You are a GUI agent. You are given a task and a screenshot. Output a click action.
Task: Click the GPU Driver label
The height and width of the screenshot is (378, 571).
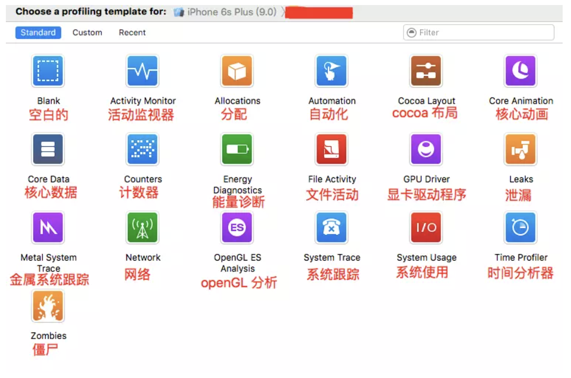pos(426,179)
